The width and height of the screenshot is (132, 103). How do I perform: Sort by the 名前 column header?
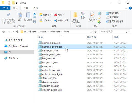coord(40,37)
